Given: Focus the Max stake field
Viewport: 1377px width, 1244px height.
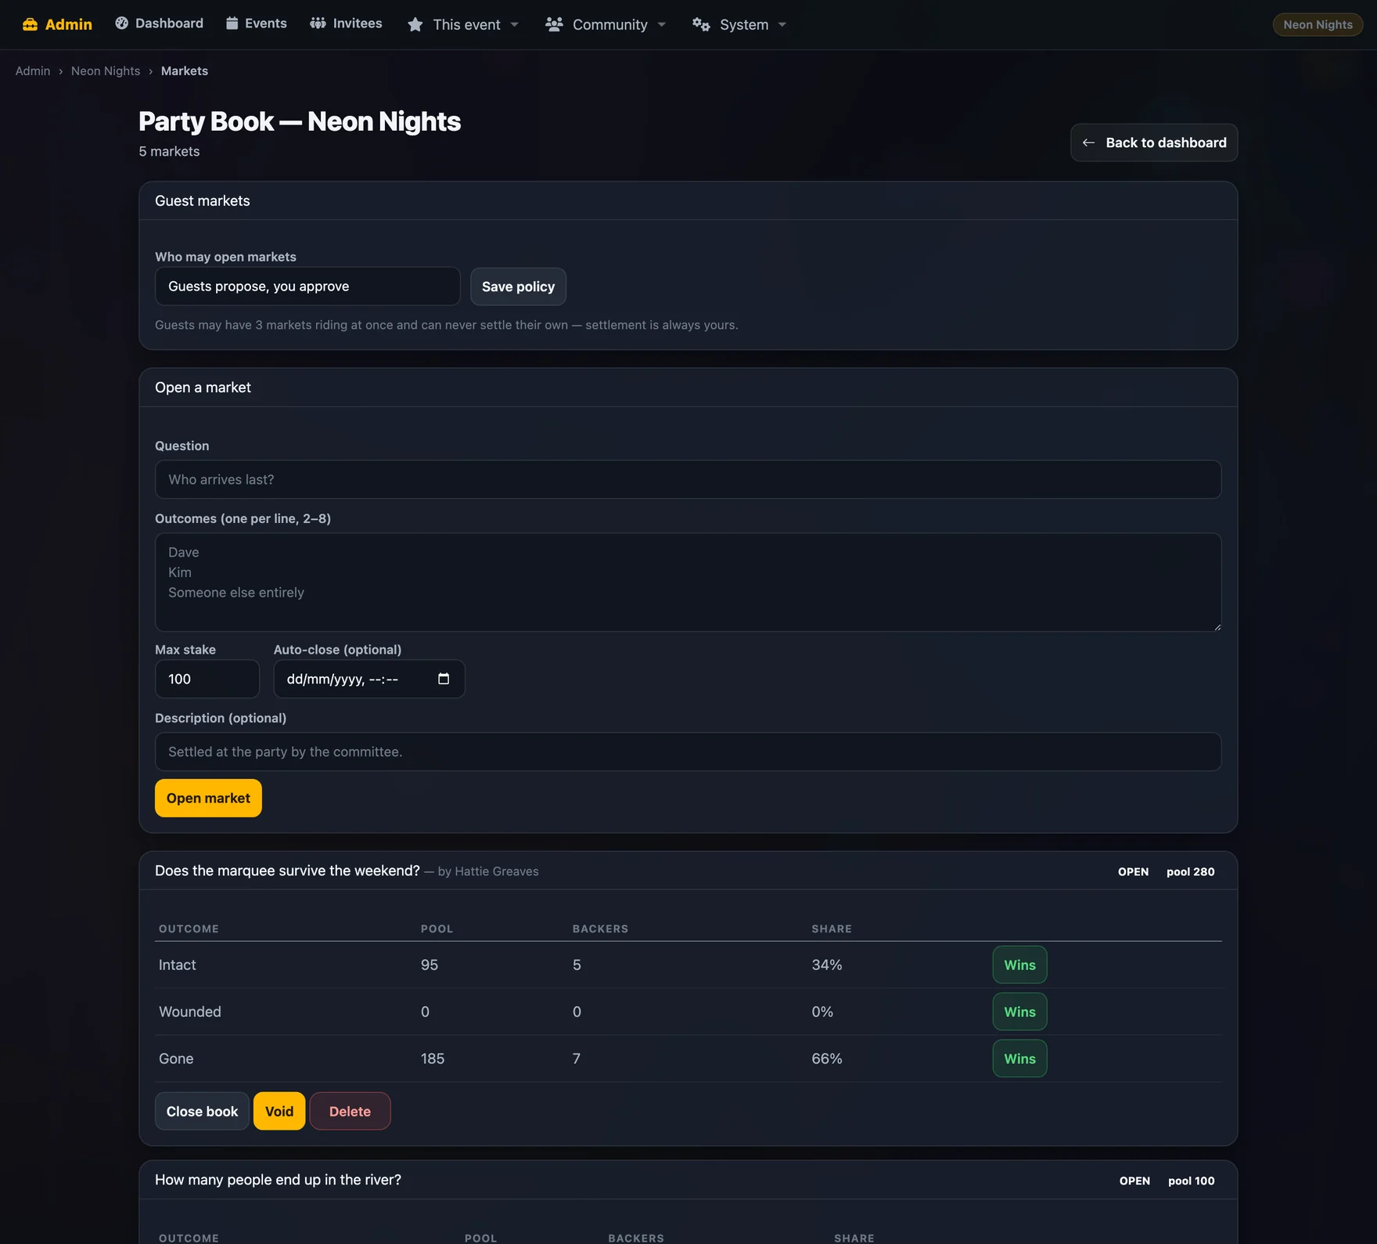Looking at the screenshot, I should tap(207, 679).
